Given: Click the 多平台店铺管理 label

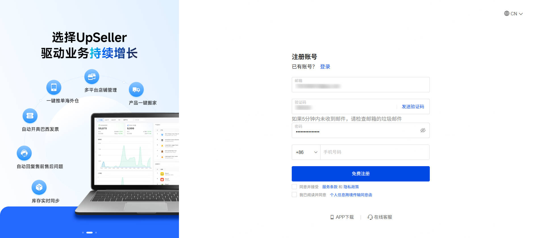Looking at the screenshot, I should click(x=101, y=90).
